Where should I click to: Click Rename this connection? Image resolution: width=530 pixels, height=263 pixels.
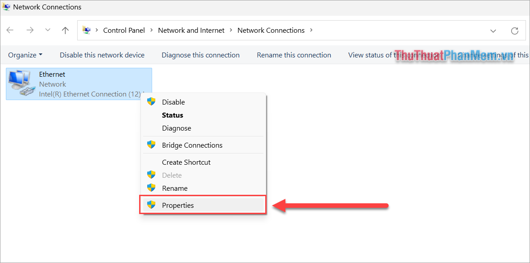[x=294, y=54]
